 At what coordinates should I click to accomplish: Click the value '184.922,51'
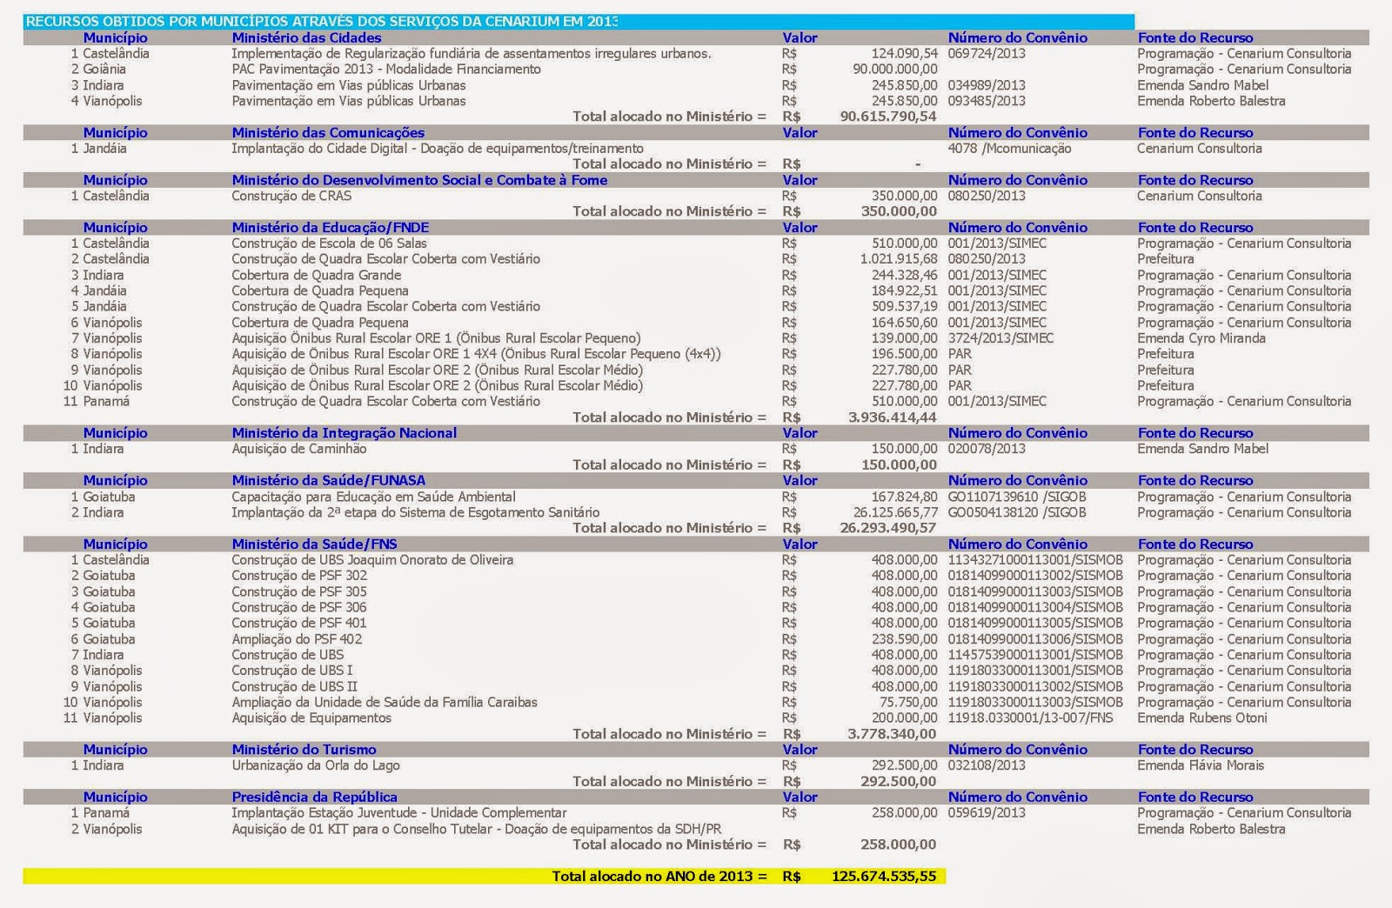[x=905, y=290]
